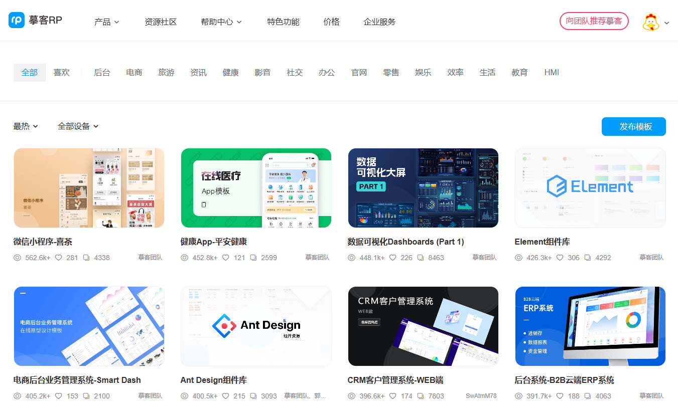Open 资源社区 in the top navigation
Viewport: 678px width, 414px height.
(x=161, y=22)
